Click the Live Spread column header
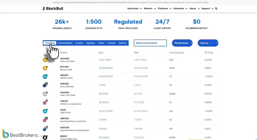 point(176,52)
